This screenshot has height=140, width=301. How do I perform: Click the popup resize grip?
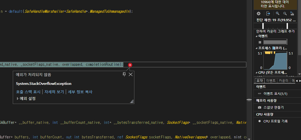click(x=132, y=101)
